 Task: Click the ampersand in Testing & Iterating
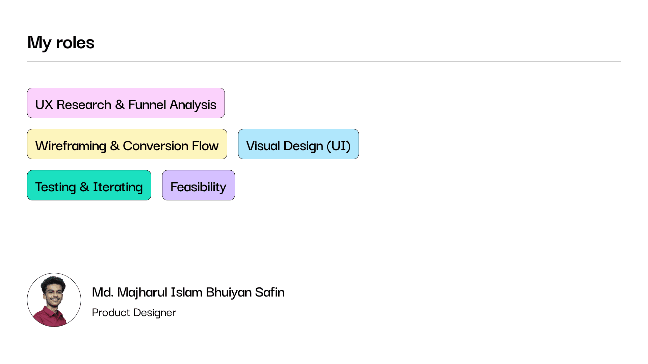pos(84,187)
